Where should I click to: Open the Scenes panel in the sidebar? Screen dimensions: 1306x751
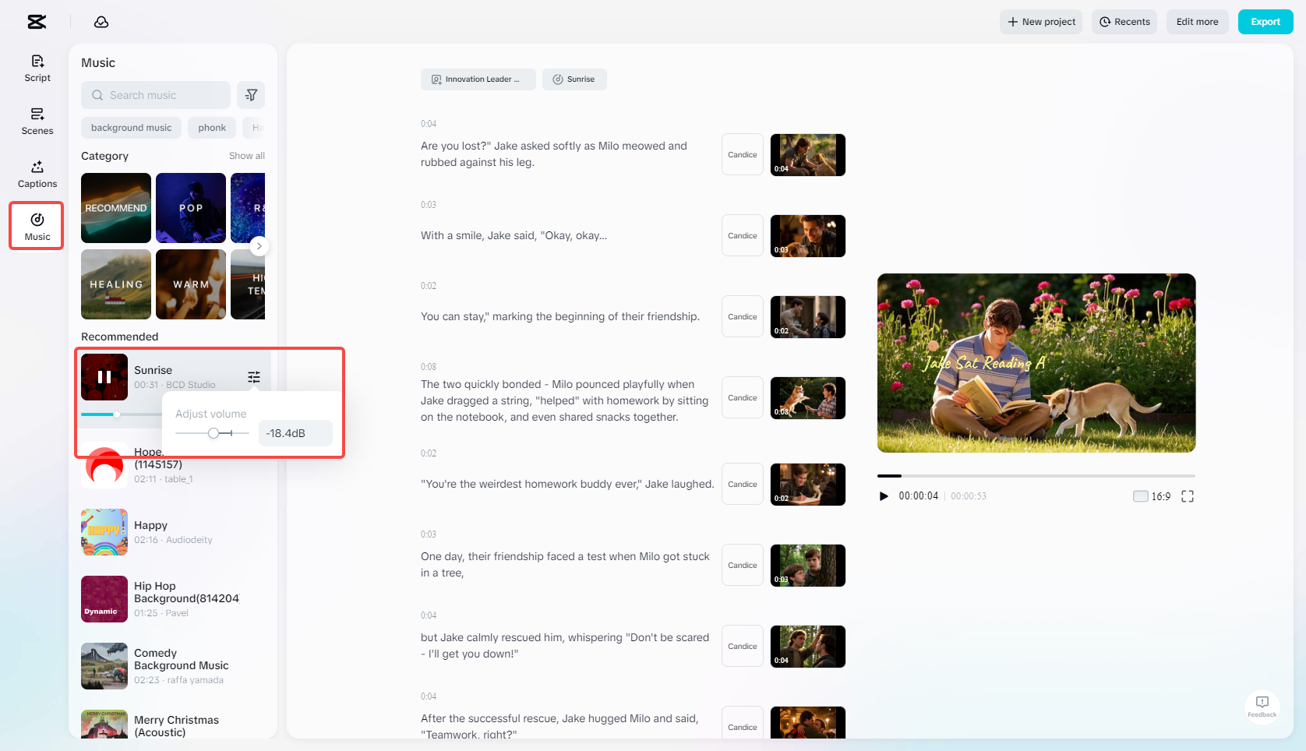click(x=37, y=121)
